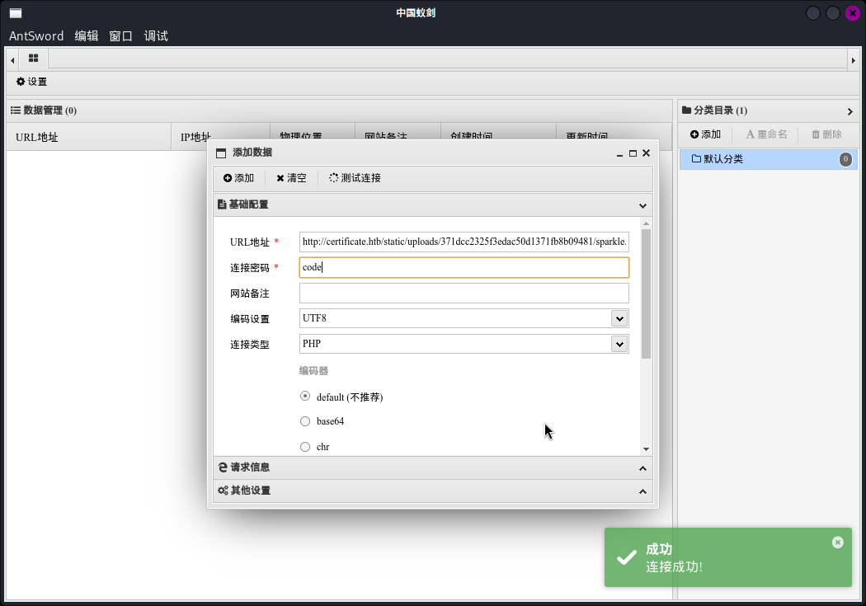Add a category with 添加 in 分类目录
The image size is (866, 606).
[x=705, y=134]
